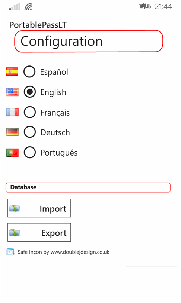This screenshot has width=181, height=303.
Task: Click the French flag icon
Action: pos(12,112)
